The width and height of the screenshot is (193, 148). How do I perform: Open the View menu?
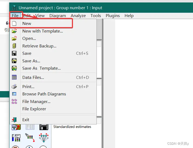pos(40,16)
